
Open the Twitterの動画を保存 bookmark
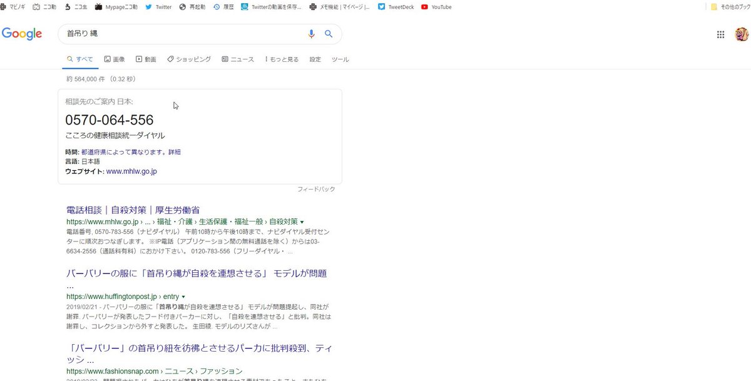tap(271, 7)
